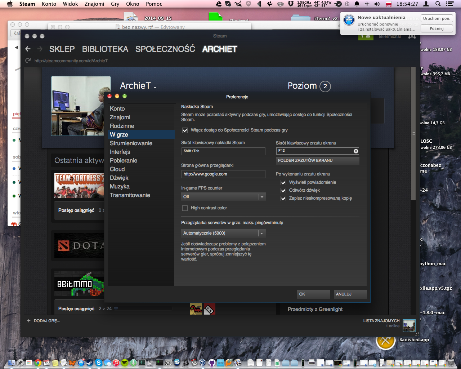The width and height of the screenshot is (461, 369).
Task: Click Steam community URL address bar
Action: (x=71, y=61)
